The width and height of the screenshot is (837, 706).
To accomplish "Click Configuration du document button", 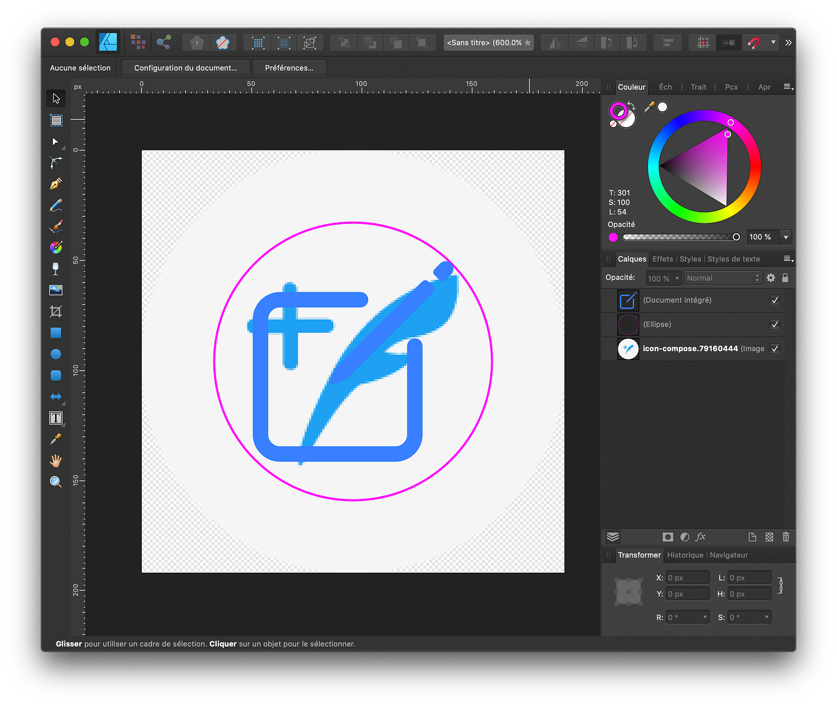I will click(x=185, y=68).
